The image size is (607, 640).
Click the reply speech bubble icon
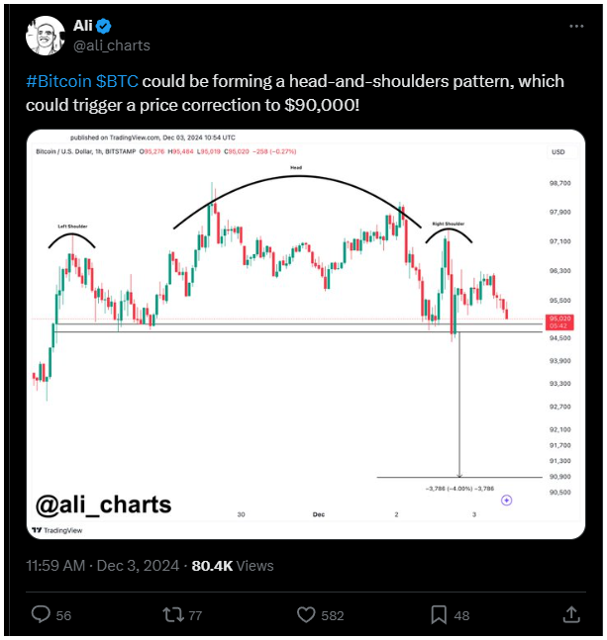coord(41,614)
